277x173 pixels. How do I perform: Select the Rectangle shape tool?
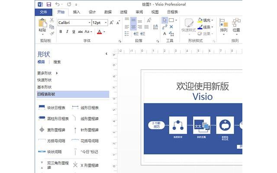pos(171,20)
